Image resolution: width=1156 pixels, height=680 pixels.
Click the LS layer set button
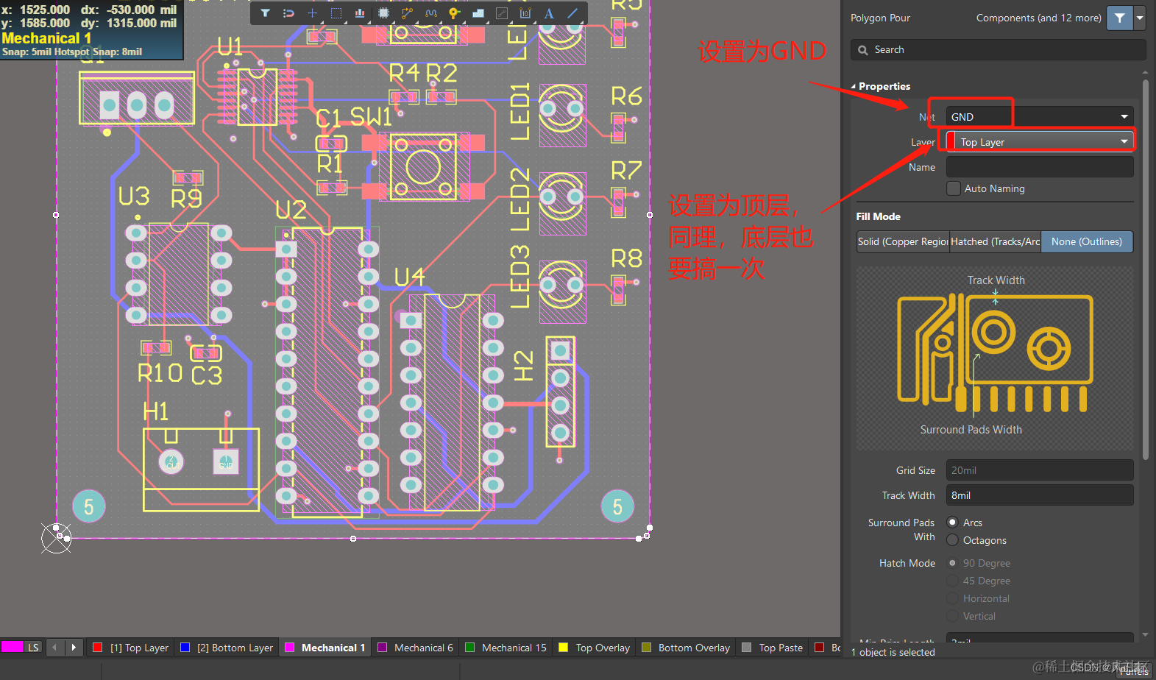coord(33,648)
